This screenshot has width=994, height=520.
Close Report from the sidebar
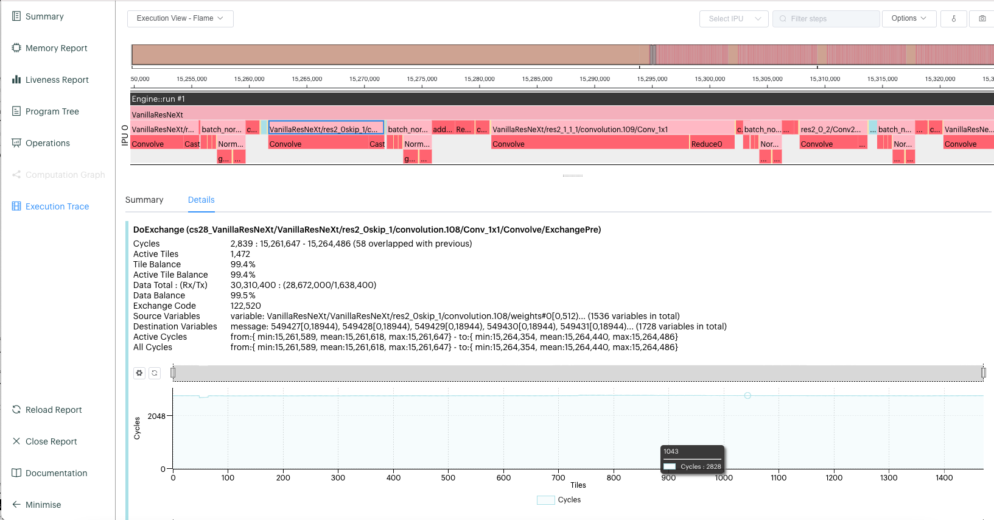tap(51, 441)
